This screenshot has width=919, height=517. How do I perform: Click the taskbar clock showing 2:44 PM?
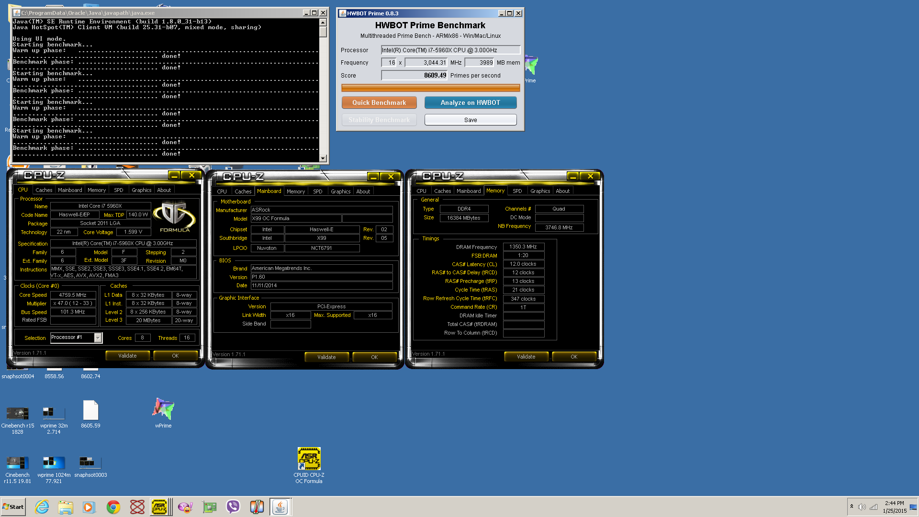coord(894,507)
